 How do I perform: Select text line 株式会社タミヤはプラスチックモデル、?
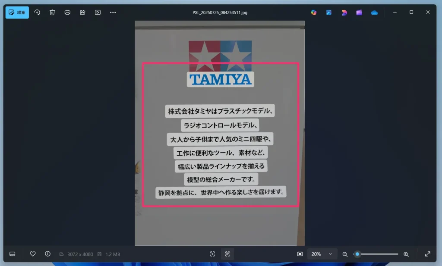[x=220, y=111]
